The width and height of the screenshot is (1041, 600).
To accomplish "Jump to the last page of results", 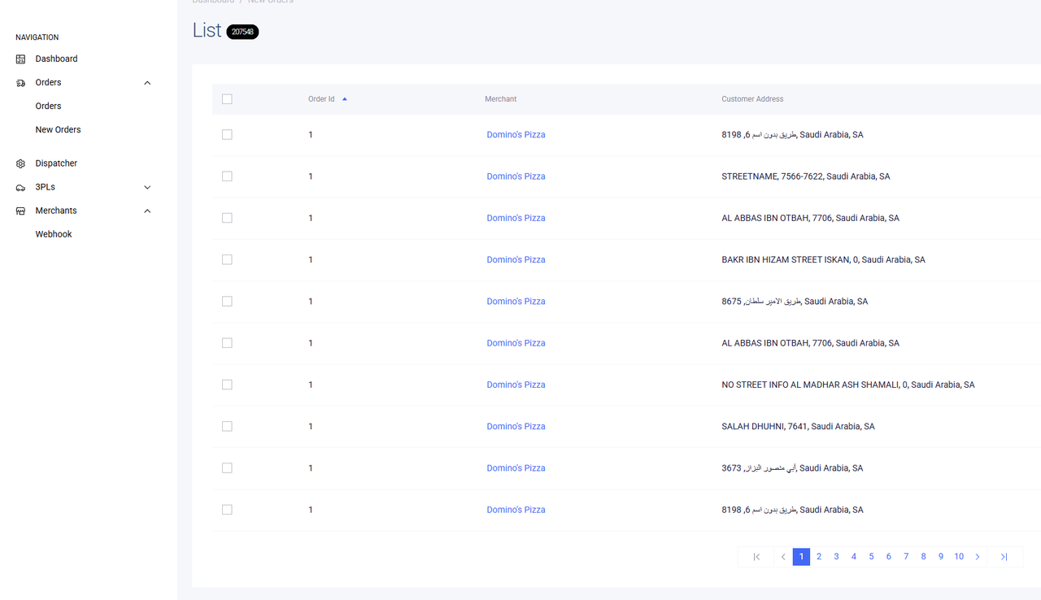I will tap(1004, 557).
